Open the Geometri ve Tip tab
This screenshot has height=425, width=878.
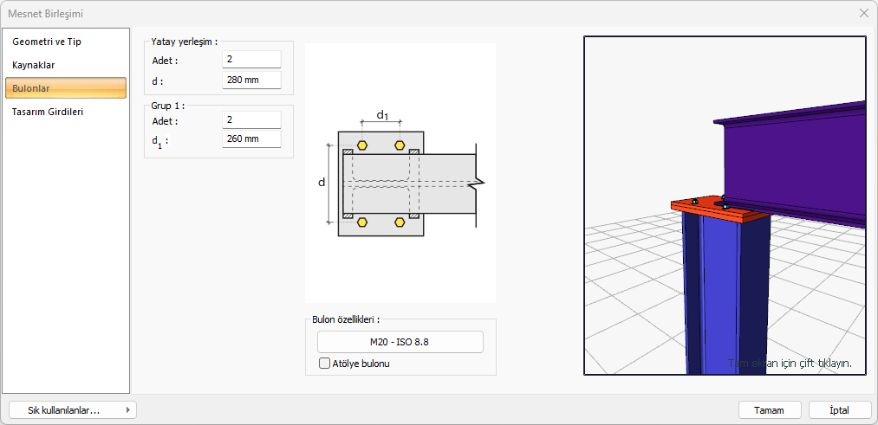click(47, 42)
